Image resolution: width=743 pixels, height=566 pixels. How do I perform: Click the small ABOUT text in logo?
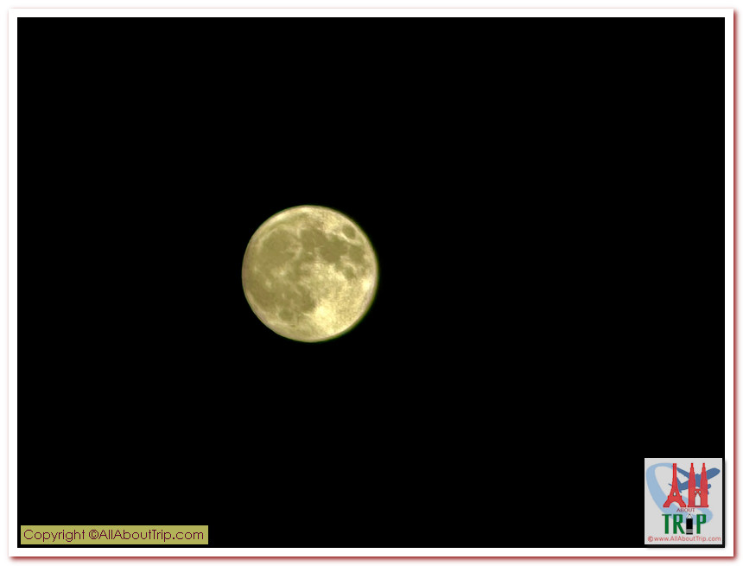[x=685, y=510]
